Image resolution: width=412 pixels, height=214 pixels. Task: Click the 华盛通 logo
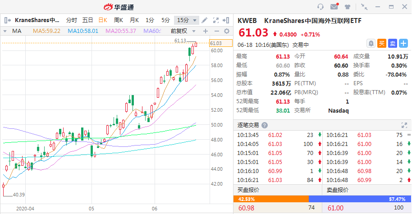point(119,7)
